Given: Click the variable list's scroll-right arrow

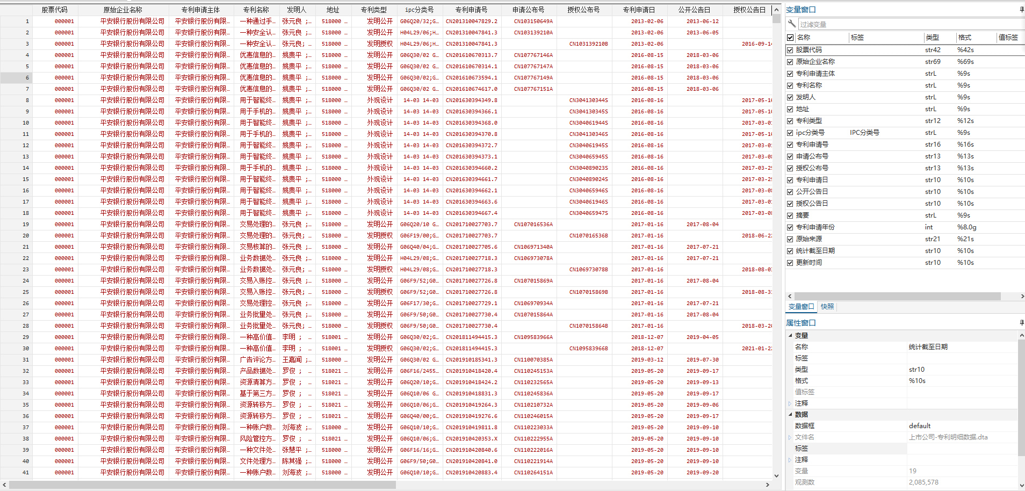Looking at the screenshot, I should 1022,296.
